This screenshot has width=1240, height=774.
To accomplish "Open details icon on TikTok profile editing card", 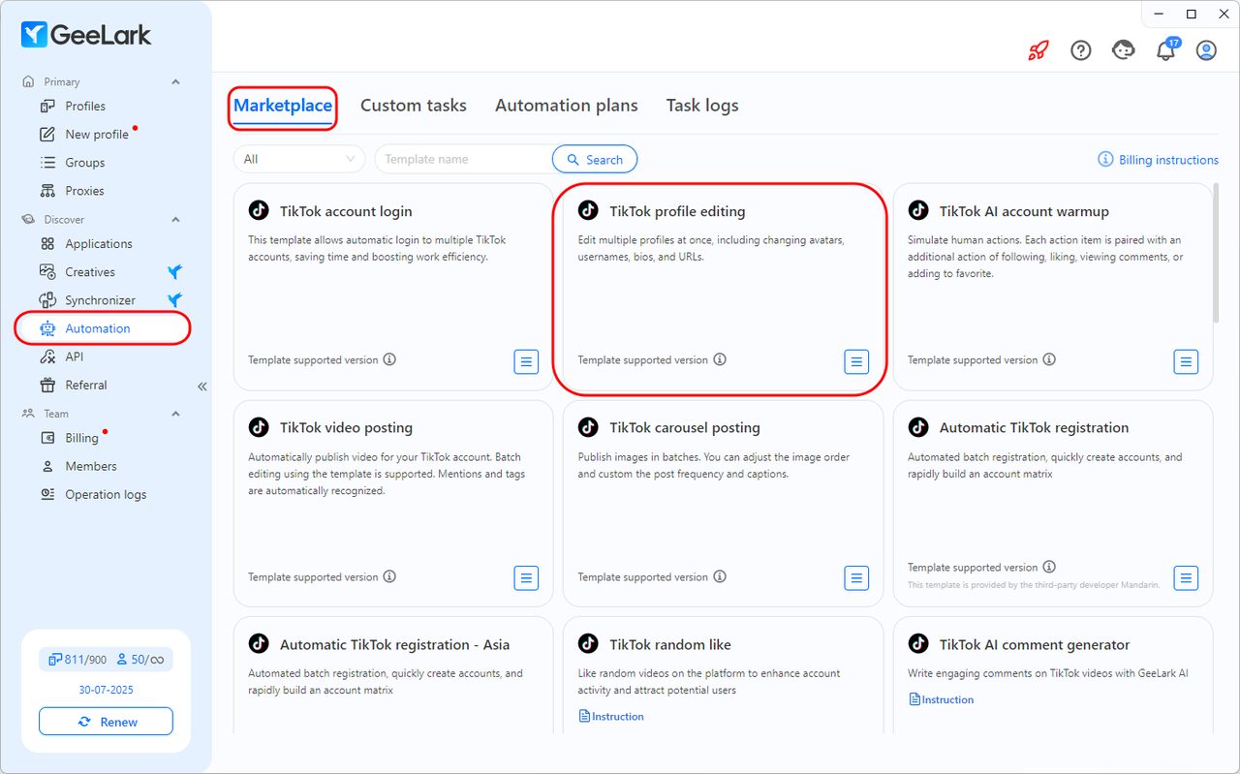I will click(856, 361).
